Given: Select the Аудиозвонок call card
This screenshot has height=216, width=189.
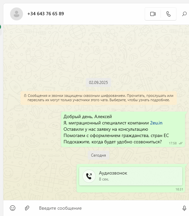Looking at the screenshot, I should (x=131, y=176).
